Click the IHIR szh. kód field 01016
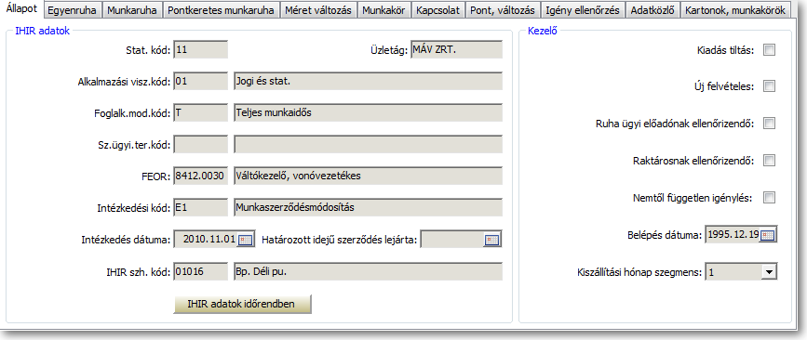 pyautogui.click(x=201, y=271)
